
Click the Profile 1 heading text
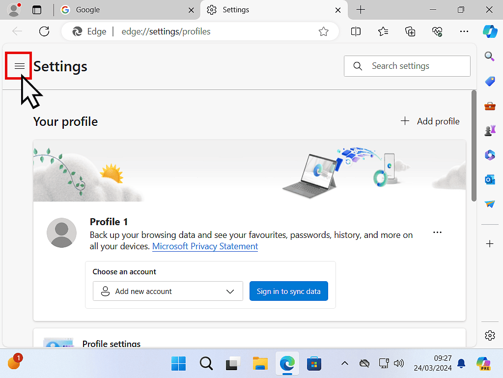109,222
